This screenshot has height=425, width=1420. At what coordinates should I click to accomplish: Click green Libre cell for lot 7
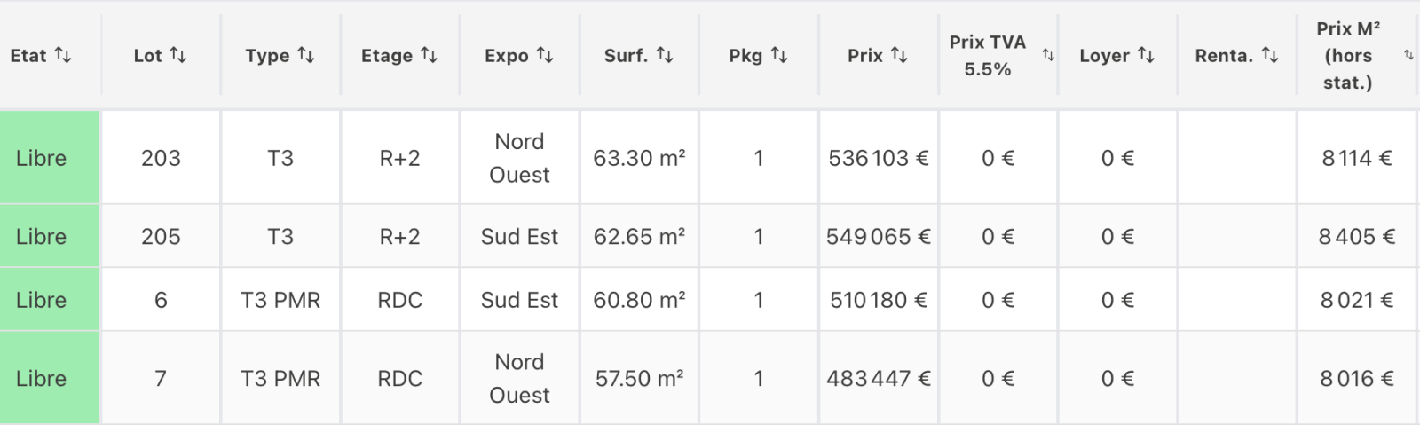pos(42,379)
